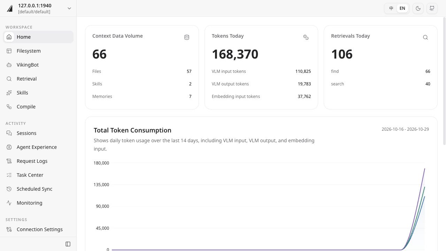
Task: Click the Total Token Consumption heading
Action: (132, 130)
